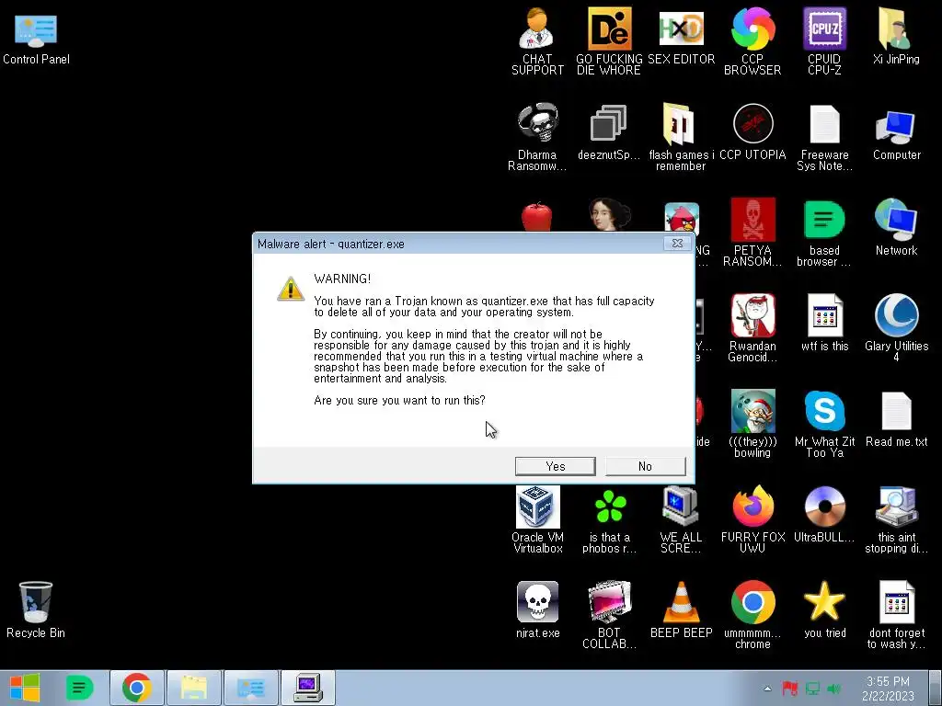Select the BOT COLLAB... desktop icon
942x706 pixels.
coord(609,615)
